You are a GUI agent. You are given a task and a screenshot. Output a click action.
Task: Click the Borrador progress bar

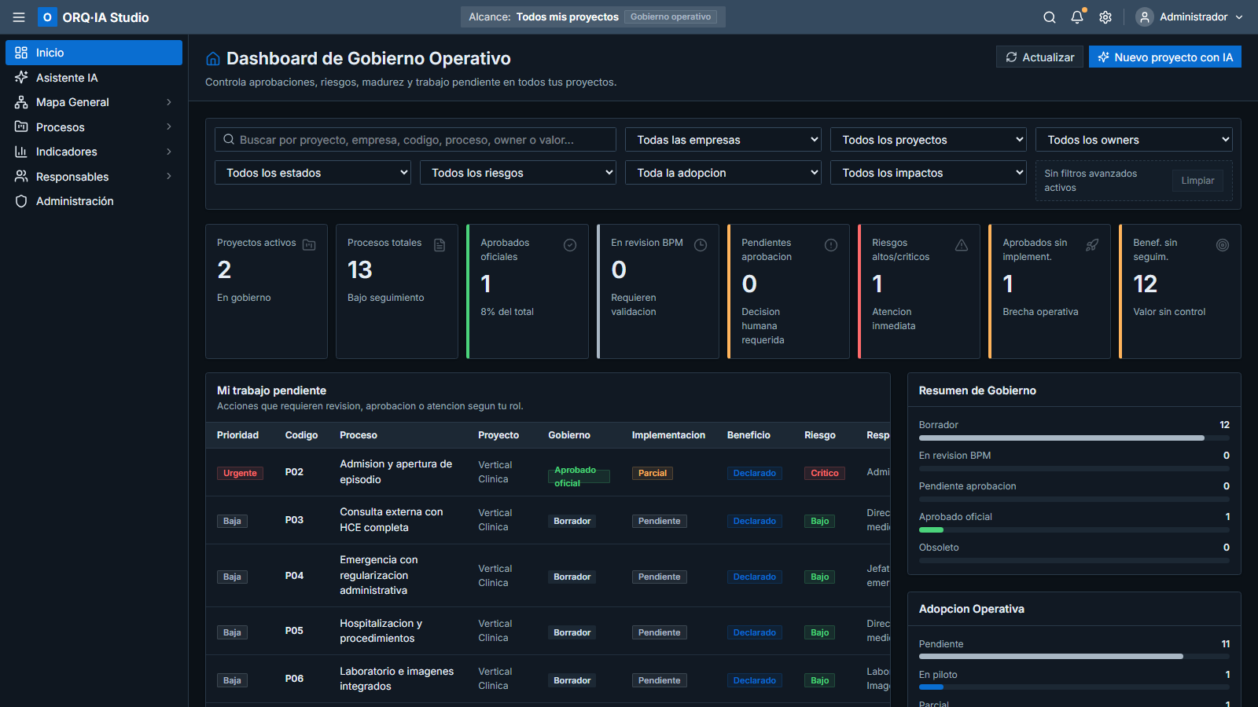coord(1074,438)
